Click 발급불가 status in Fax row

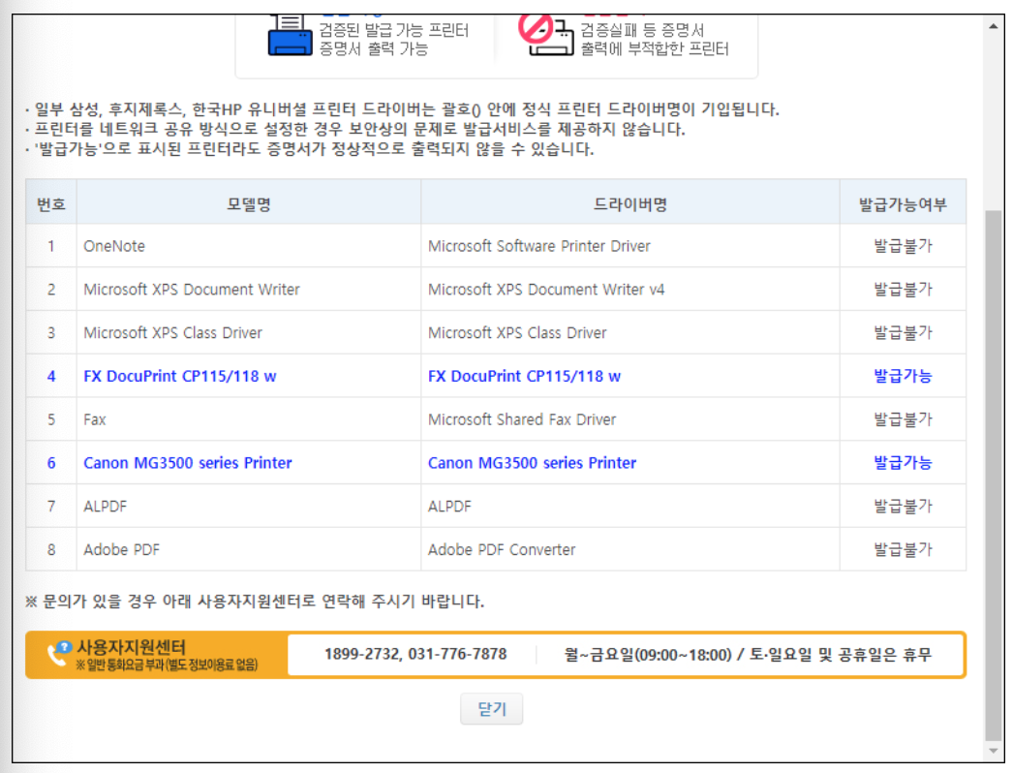(x=903, y=419)
